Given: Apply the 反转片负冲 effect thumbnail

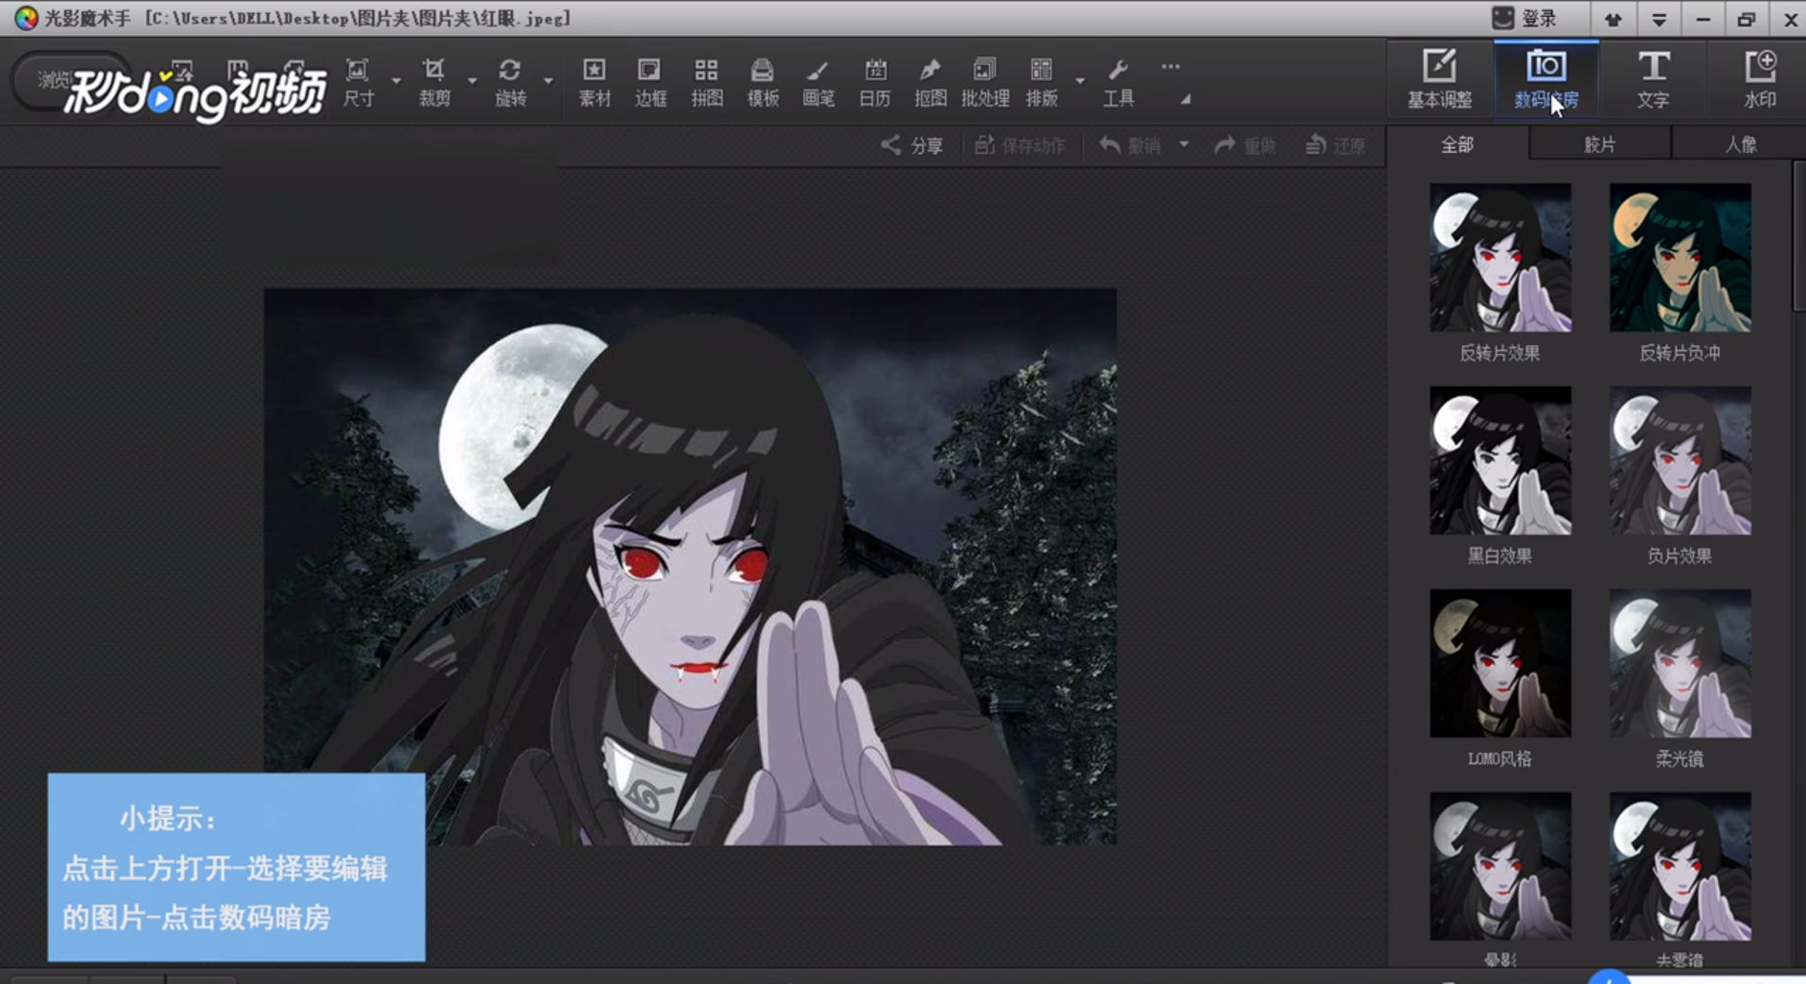Looking at the screenshot, I should (1680, 258).
